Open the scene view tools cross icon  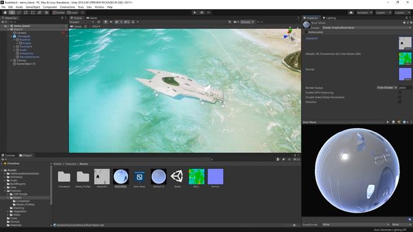click(230, 22)
